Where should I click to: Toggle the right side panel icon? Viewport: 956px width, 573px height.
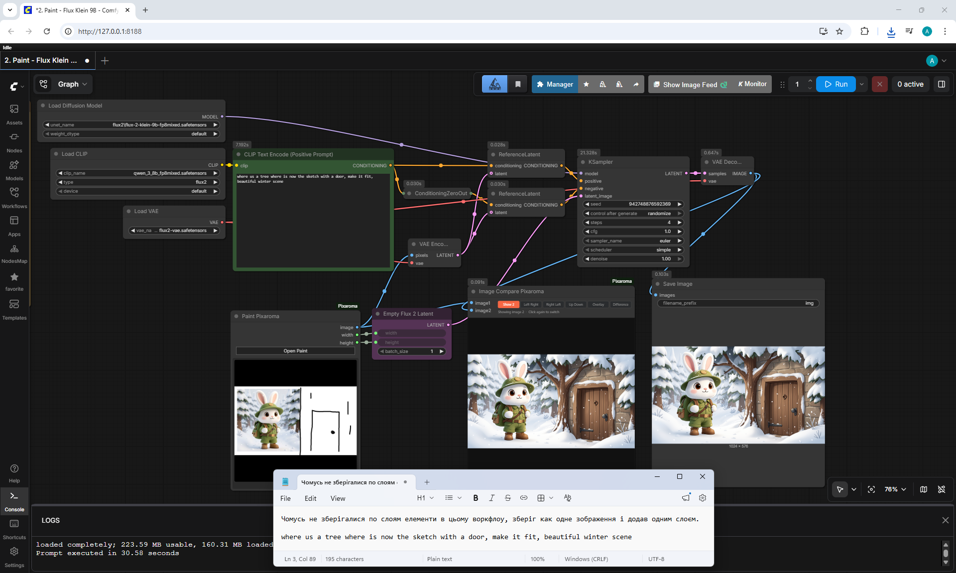941,84
